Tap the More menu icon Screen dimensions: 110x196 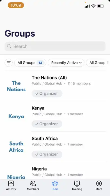99,184
